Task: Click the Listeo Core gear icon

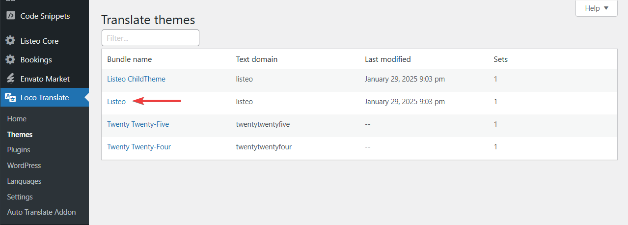Action: pyautogui.click(x=10, y=41)
